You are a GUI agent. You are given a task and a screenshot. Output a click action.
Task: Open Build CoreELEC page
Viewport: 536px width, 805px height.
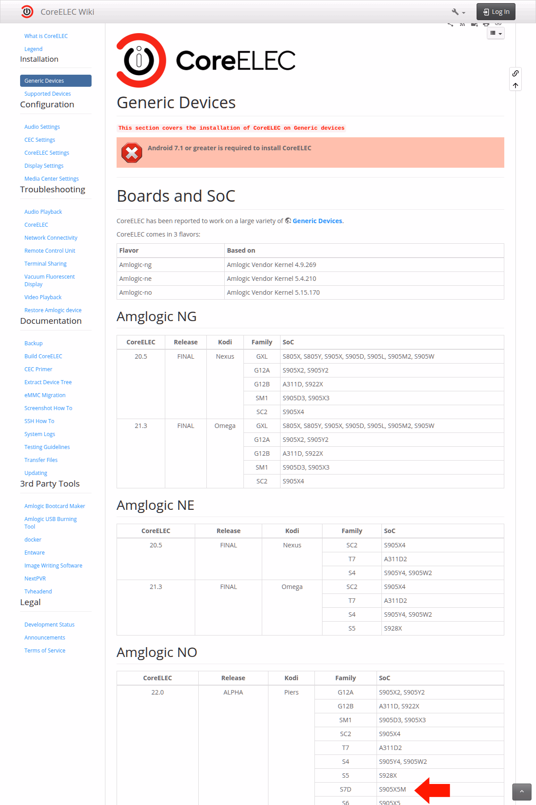(x=43, y=356)
